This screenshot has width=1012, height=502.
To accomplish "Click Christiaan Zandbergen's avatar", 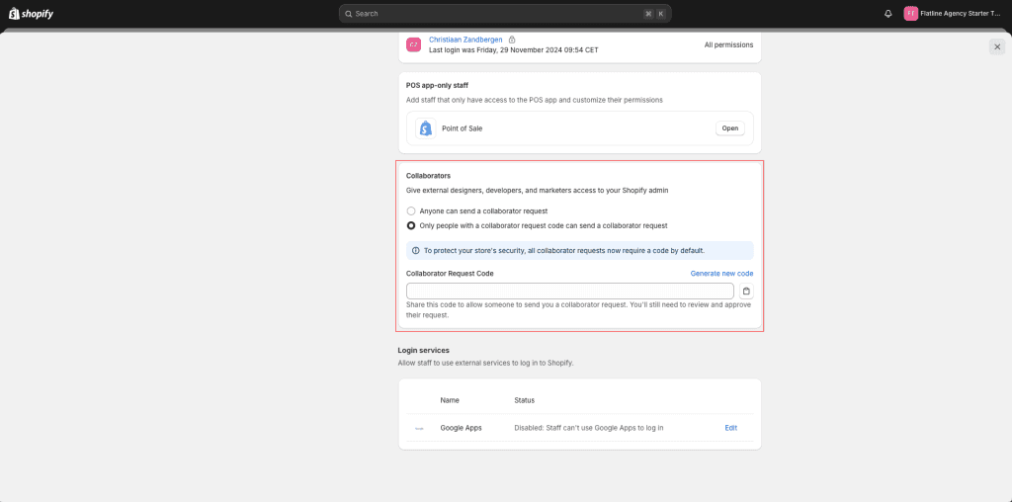I will [414, 44].
